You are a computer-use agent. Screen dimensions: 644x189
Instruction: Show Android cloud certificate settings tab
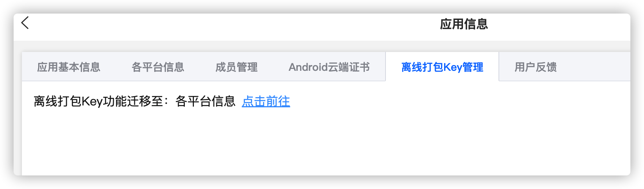[329, 67]
